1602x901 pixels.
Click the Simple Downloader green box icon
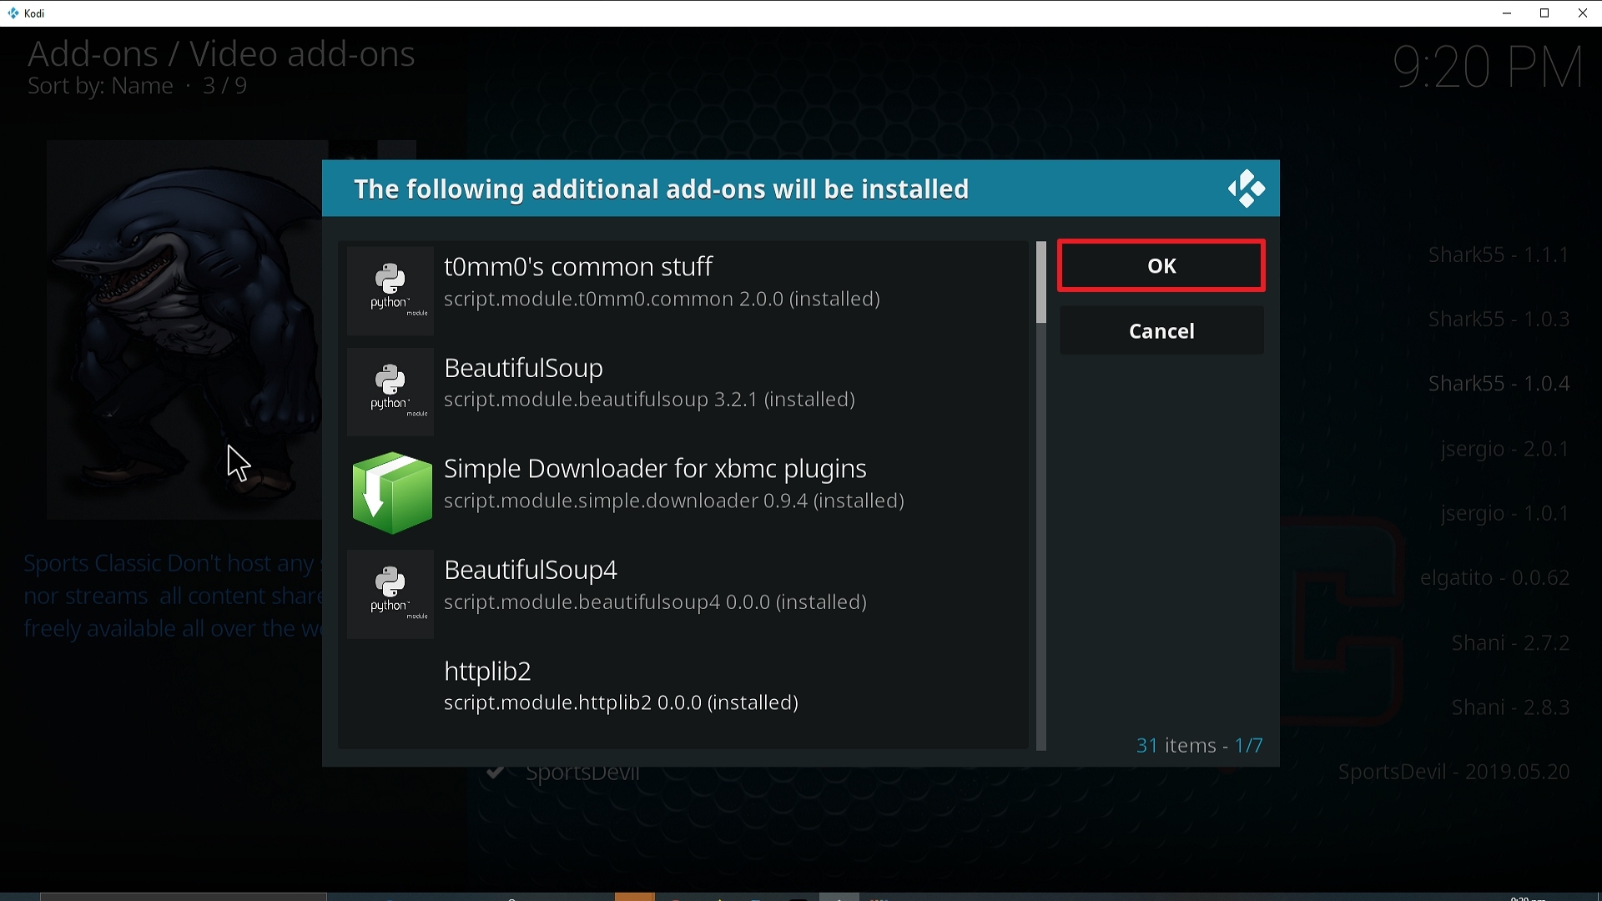(x=391, y=492)
